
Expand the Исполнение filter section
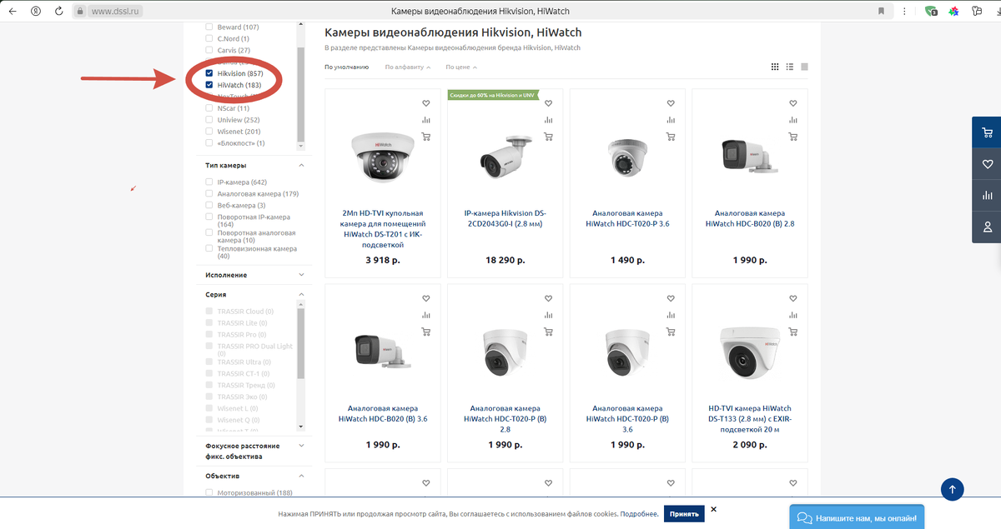point(301,275)
